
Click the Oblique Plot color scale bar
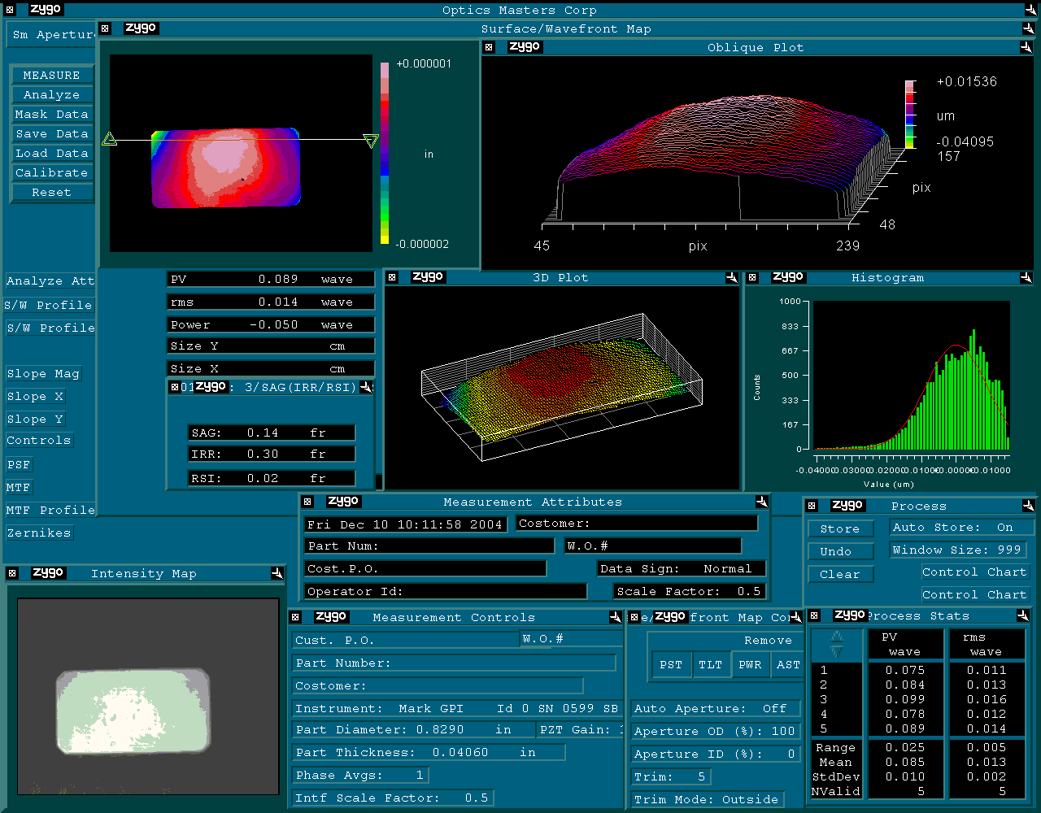coord(910,114)
